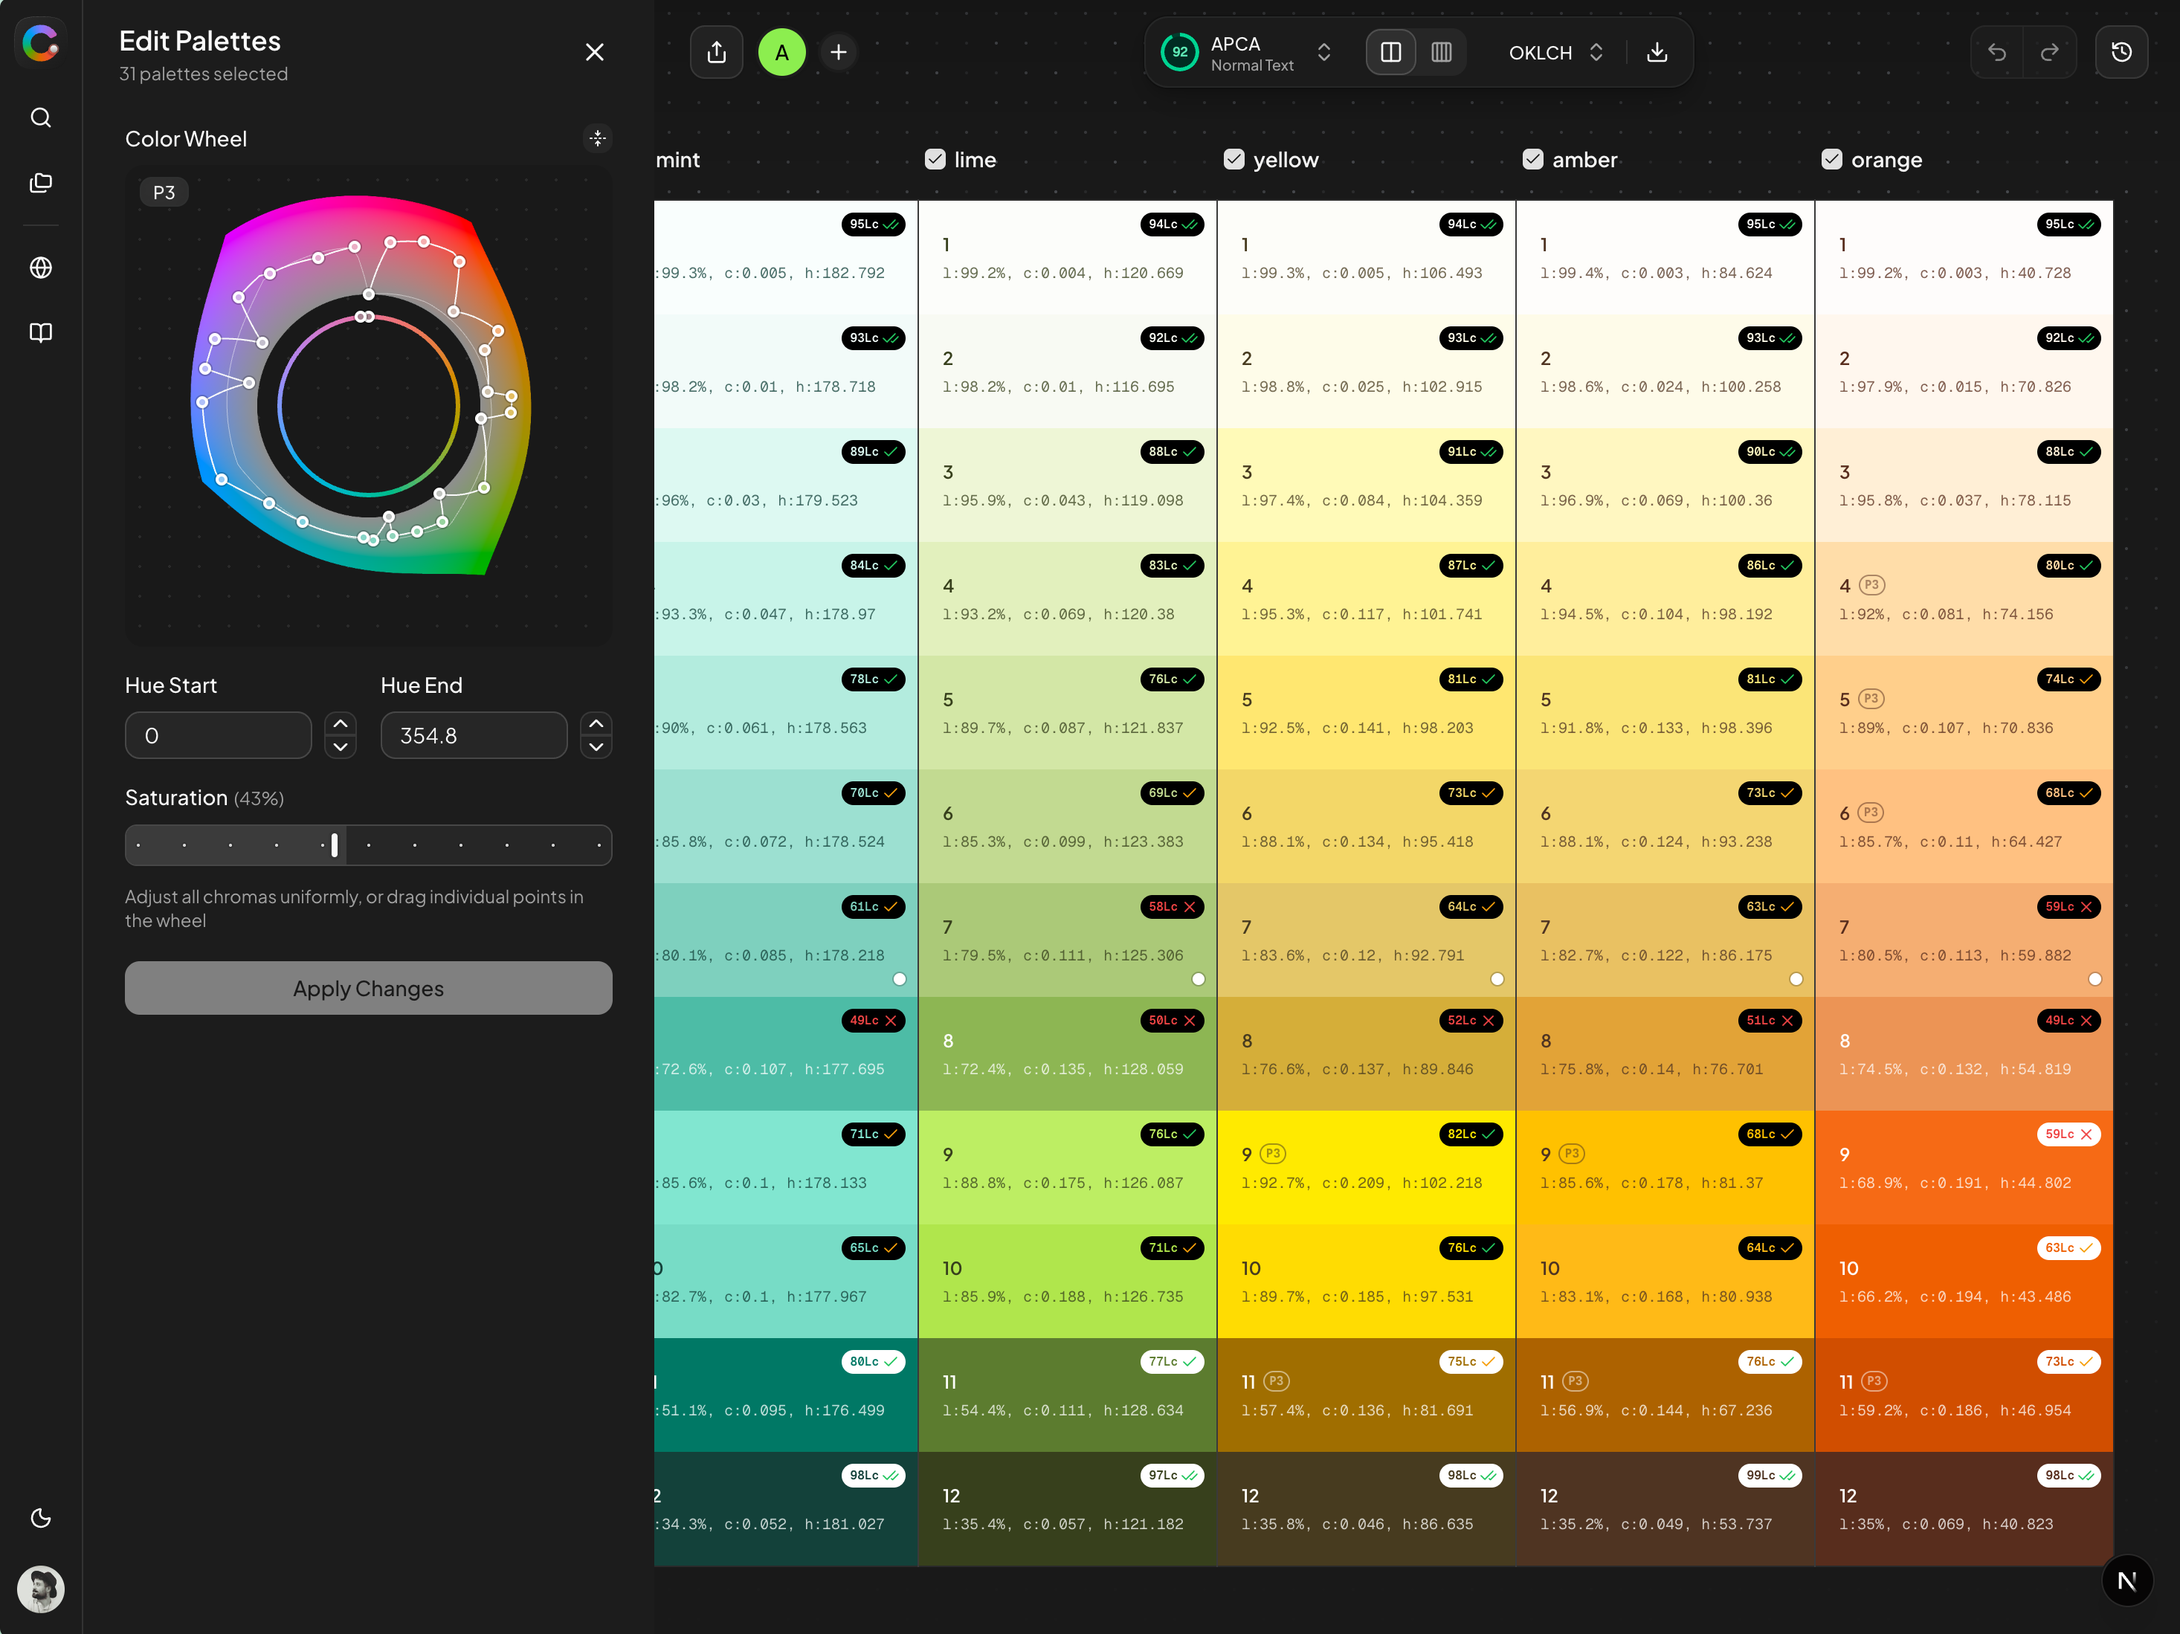Click the download icon next to OKLCH
Image resolution: width=2180 pixels, height=1634 pixels.
[x=1657, y=52]
